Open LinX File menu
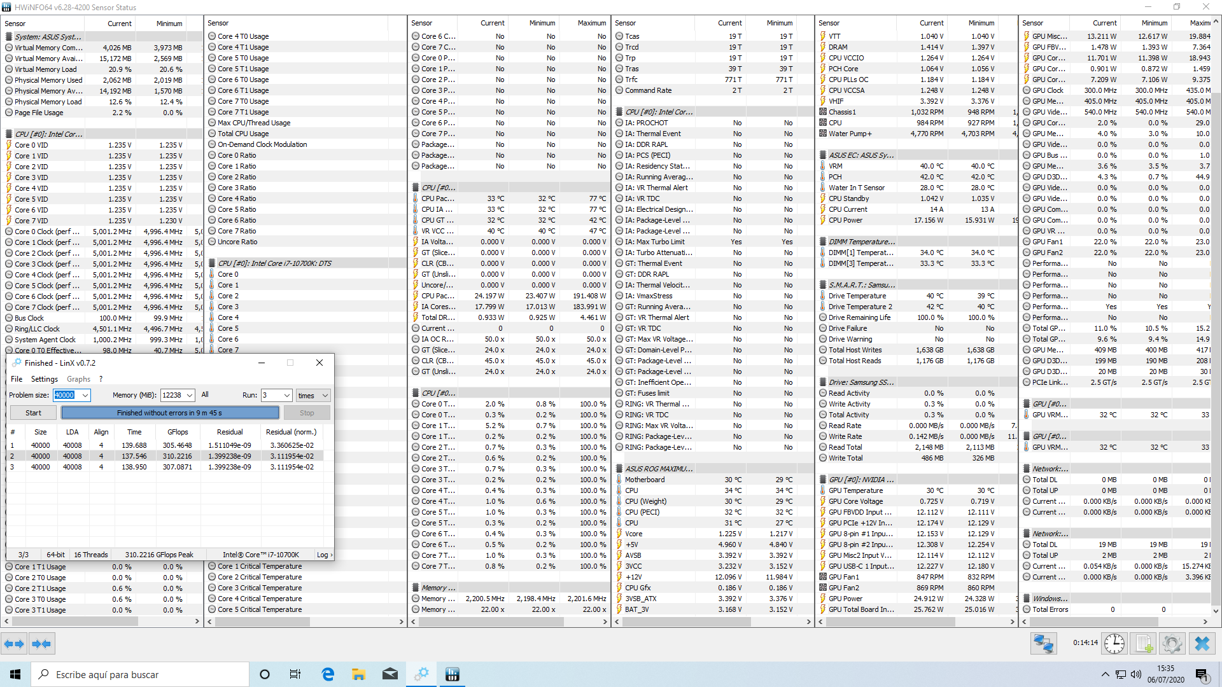This screenshot has width=1222, height=687. click(x=17, y=379)
